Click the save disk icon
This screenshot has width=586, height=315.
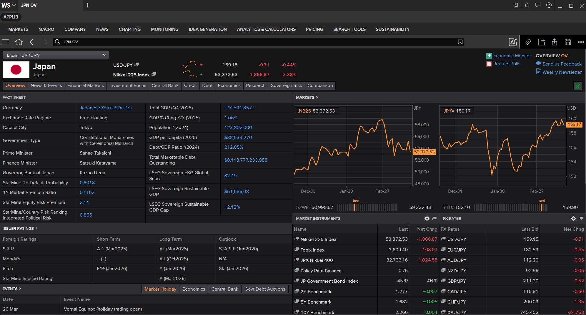coord(568,42)
